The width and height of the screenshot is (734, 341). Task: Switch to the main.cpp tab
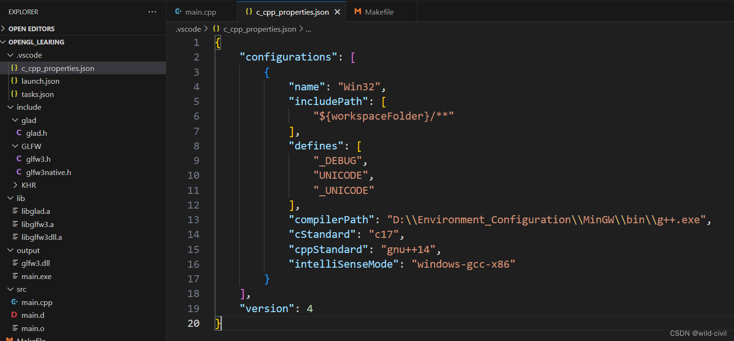pos(201,11)
